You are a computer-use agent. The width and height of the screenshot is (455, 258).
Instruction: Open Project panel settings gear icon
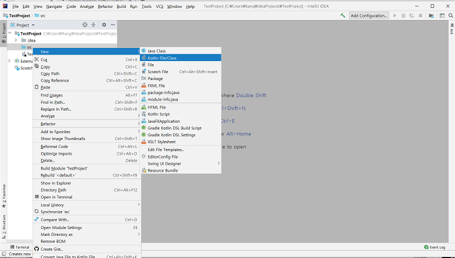(104, 25)
